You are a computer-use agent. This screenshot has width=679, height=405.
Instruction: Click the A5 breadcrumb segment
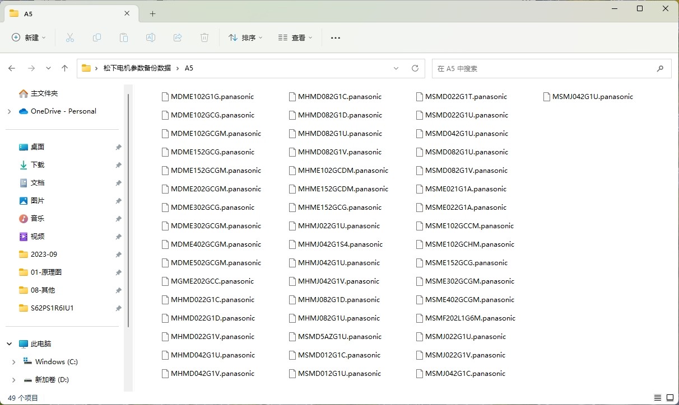coord(189,68)
